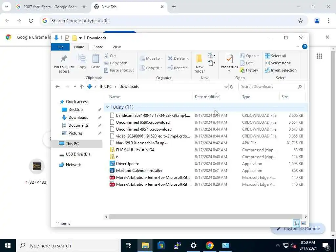Switch to details view layout
Screen dimensions: 336x252
click(296, 223)
